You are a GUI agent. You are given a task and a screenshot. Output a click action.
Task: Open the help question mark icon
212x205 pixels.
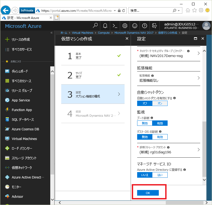[145, 26]
